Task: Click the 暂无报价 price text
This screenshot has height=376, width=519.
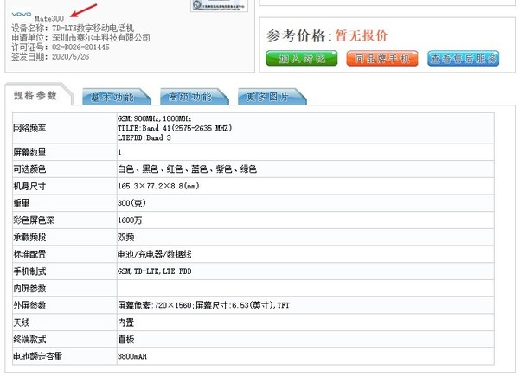Action: pos(362,35)
